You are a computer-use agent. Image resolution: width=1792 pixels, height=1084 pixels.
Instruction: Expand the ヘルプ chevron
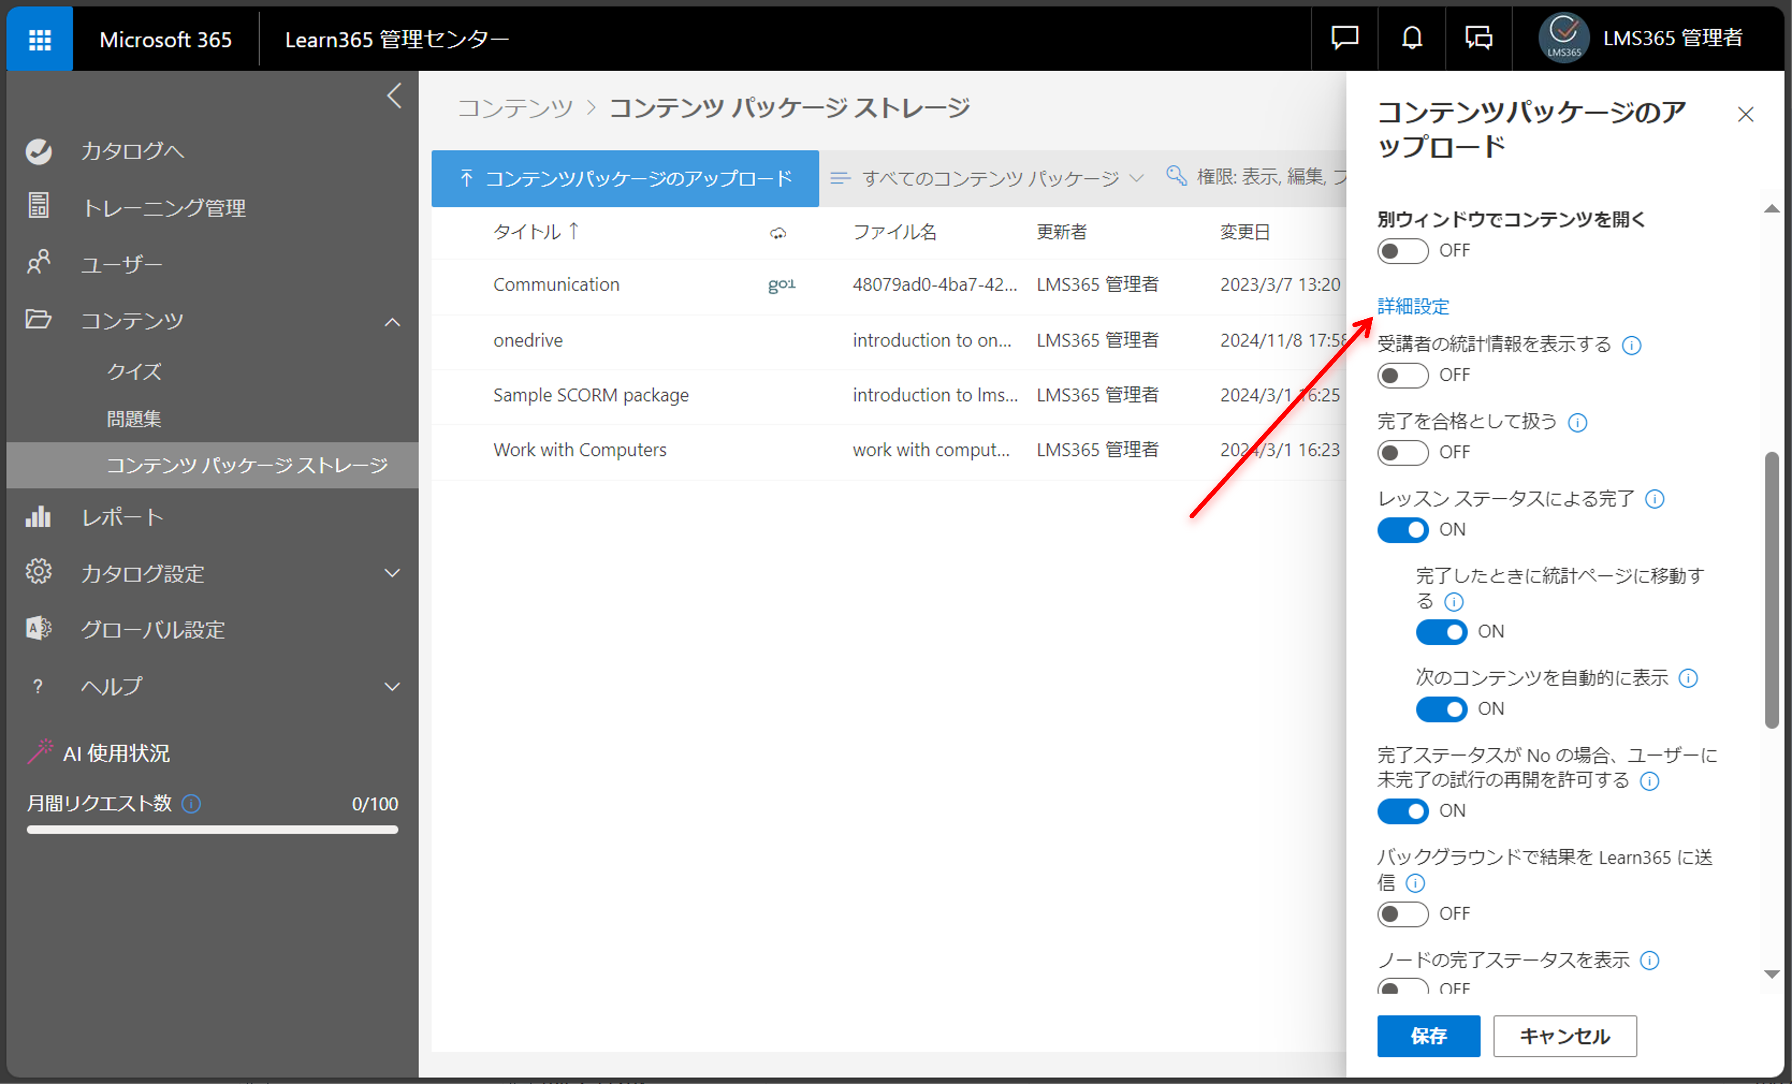(x=392, y=686)
